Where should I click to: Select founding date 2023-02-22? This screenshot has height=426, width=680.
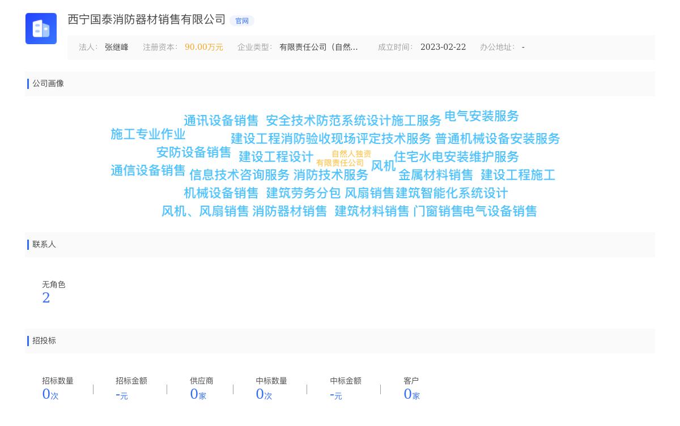coord(443,48)
